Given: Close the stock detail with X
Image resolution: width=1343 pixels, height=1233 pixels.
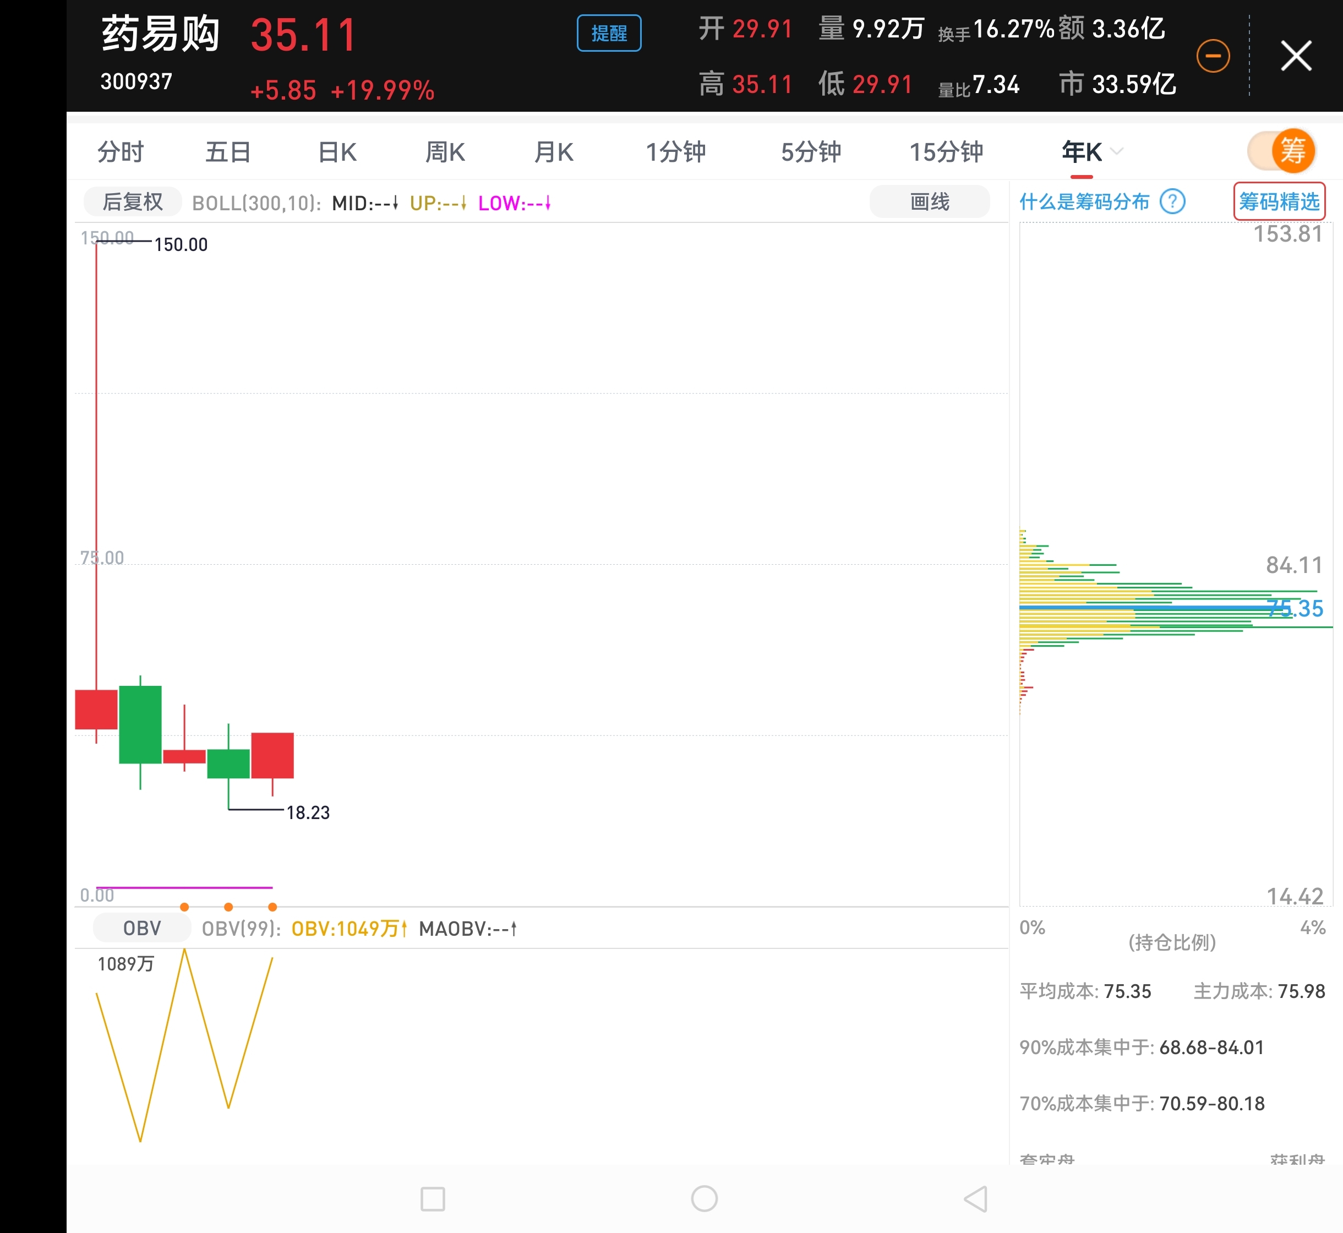Looking at the screenshot, I should (x=1296, y=56).
